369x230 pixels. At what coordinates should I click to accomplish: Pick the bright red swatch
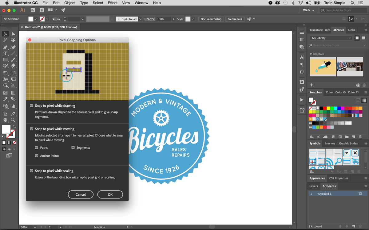pyautogui.click(x=325, y=108)
